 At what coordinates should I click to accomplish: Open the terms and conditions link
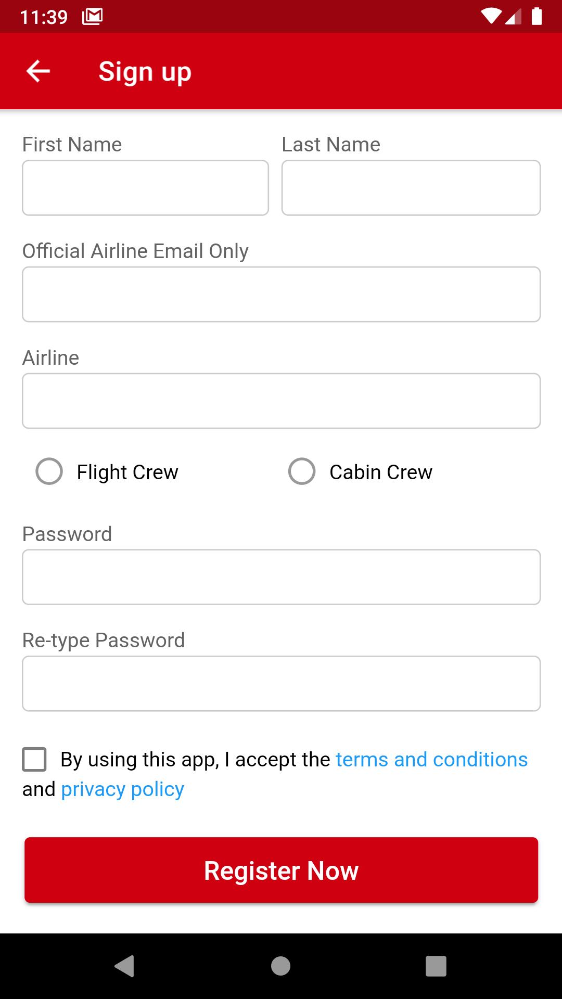pos(431,760)
